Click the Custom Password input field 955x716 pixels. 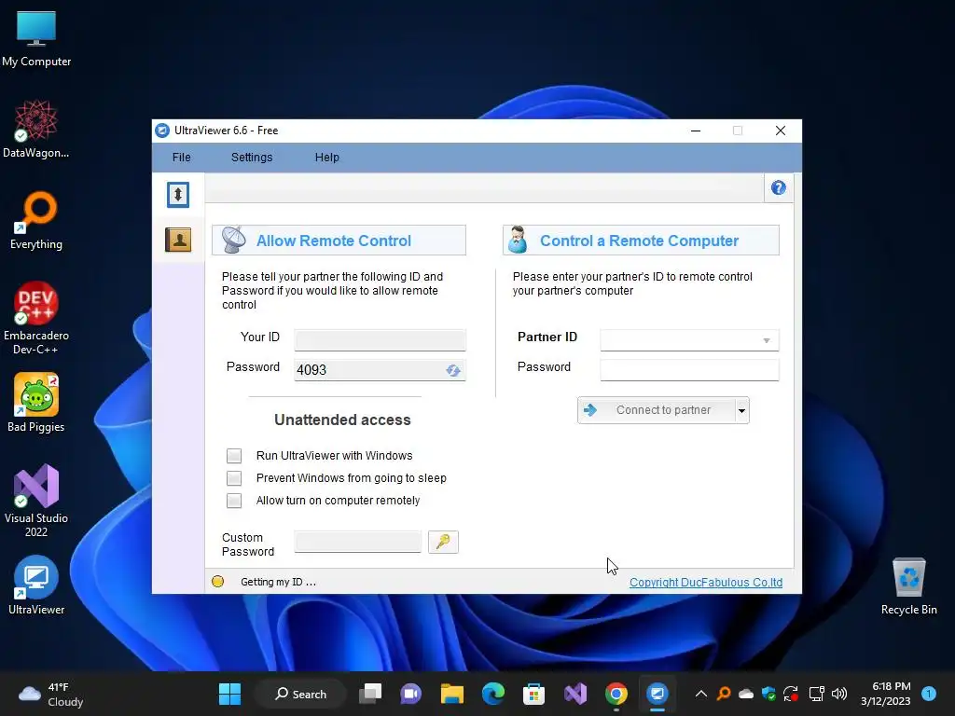(x=357, y=542)
